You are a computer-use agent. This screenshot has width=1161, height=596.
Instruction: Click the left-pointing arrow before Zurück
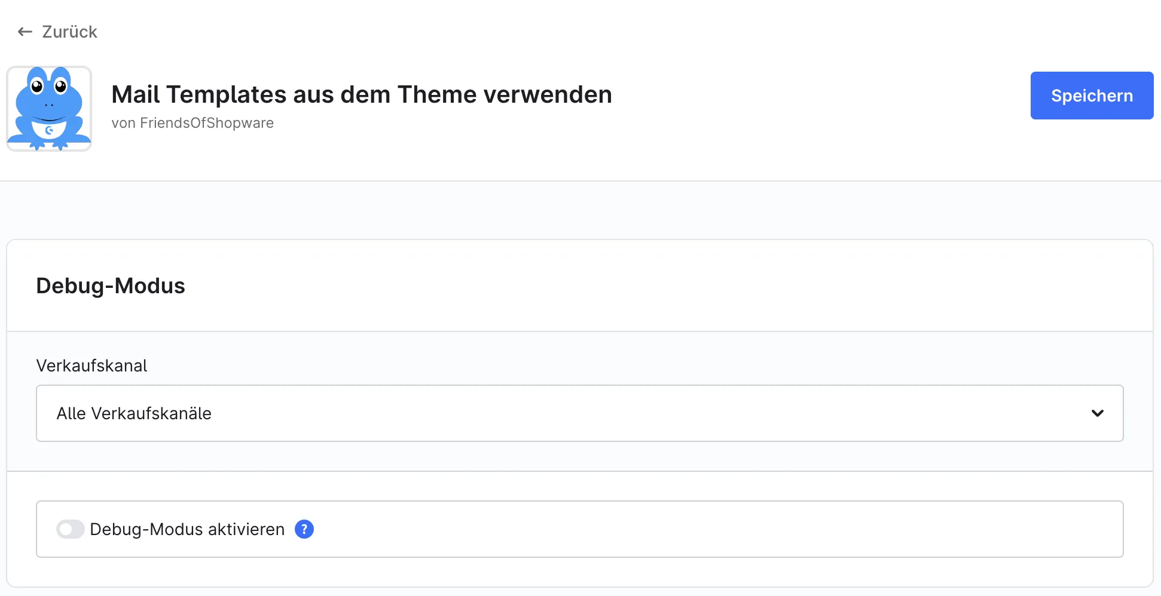(25, 32)
